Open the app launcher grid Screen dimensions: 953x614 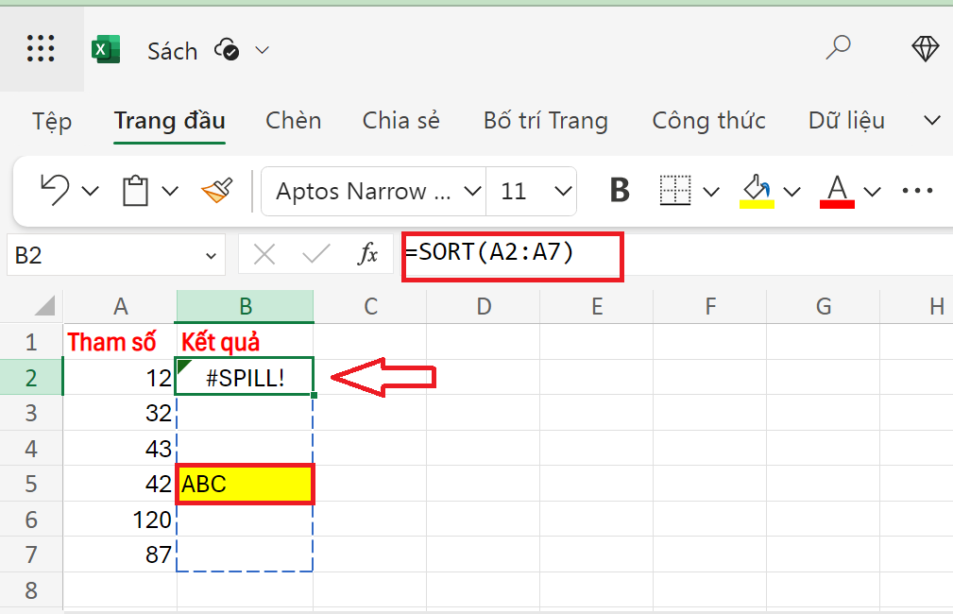[41, 48]
